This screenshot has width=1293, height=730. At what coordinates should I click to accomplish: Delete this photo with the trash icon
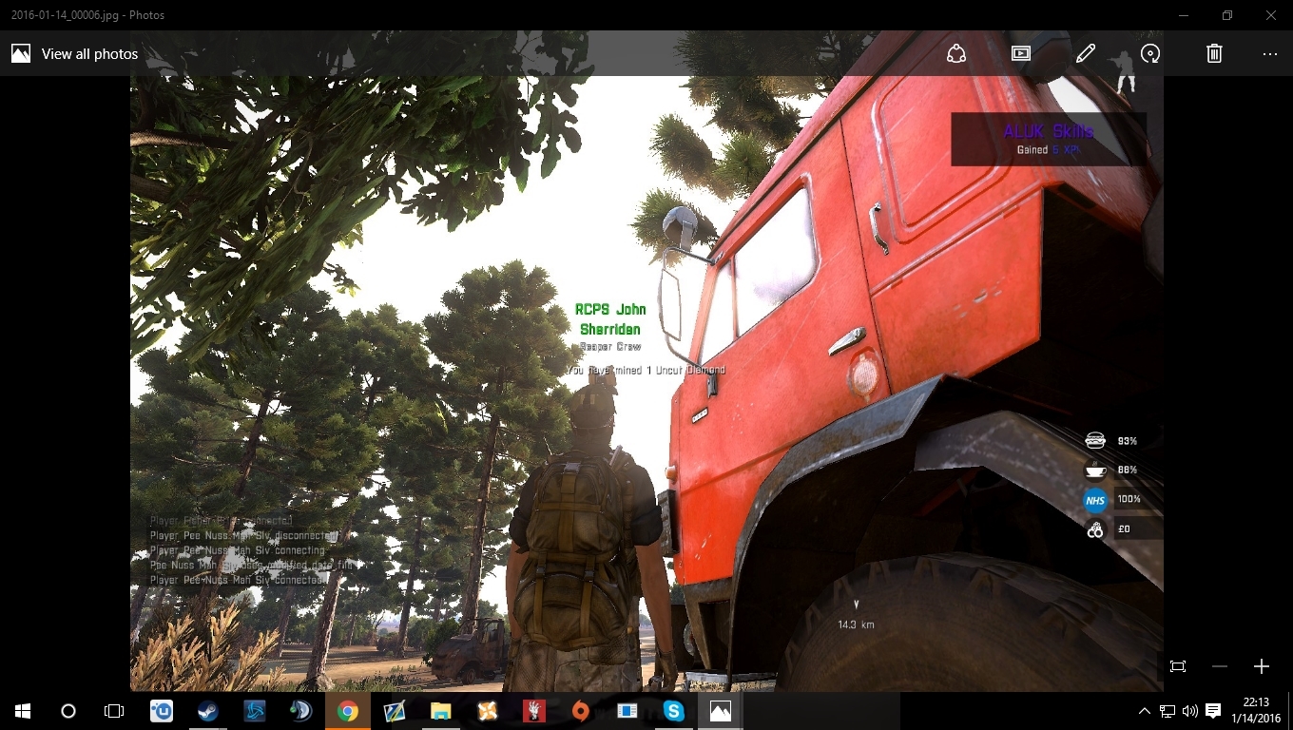tap(1214, 54)
